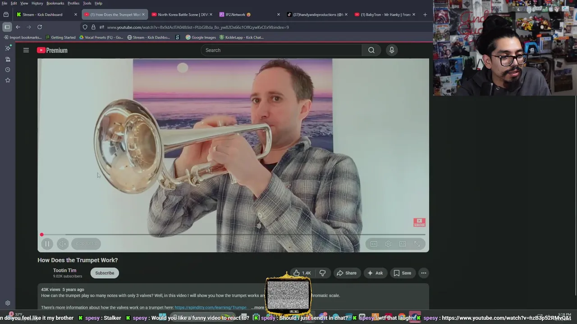Open the video player settings gear
The width and height of the screenshot is (577, 324).
coord(388,244)
